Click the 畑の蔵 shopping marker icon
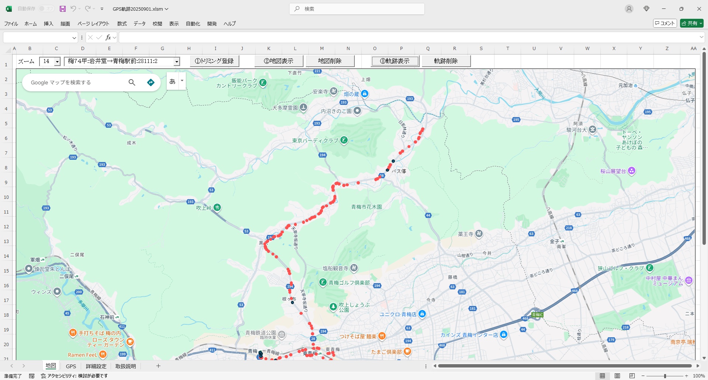The width and height of the screenshot is (708, 380). tap(365, 94)
